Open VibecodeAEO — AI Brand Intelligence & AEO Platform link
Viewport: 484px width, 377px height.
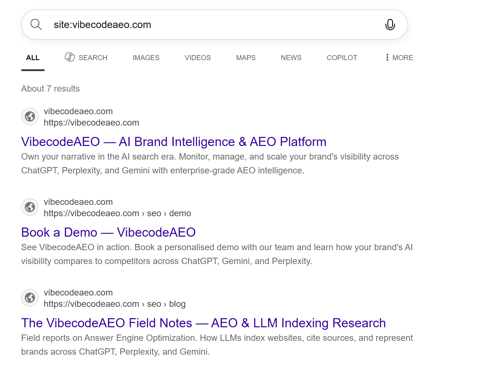[x=174, y=142]
